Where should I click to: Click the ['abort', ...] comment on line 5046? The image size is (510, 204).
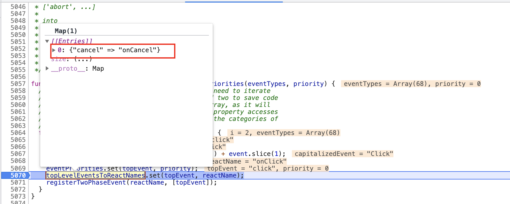(69, 7)
